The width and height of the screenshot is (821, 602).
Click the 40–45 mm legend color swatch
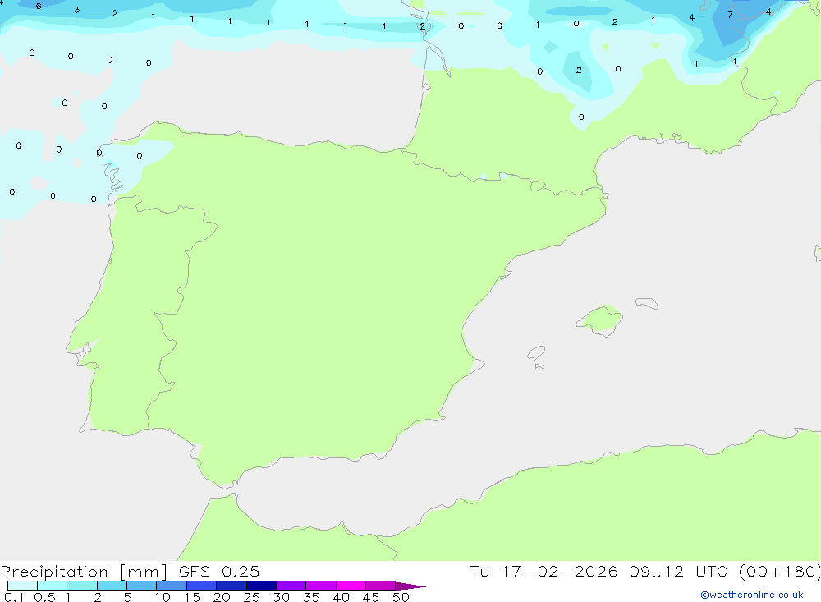click(x=351, y=586)
